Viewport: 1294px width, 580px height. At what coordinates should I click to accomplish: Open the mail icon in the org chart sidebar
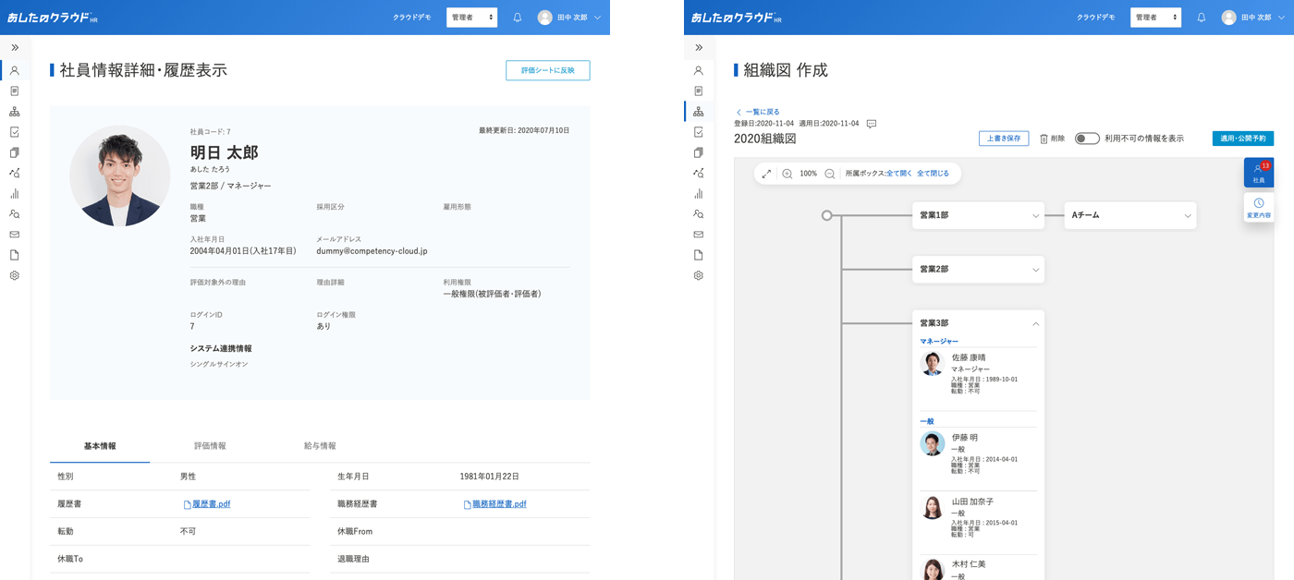coord(699,235)
